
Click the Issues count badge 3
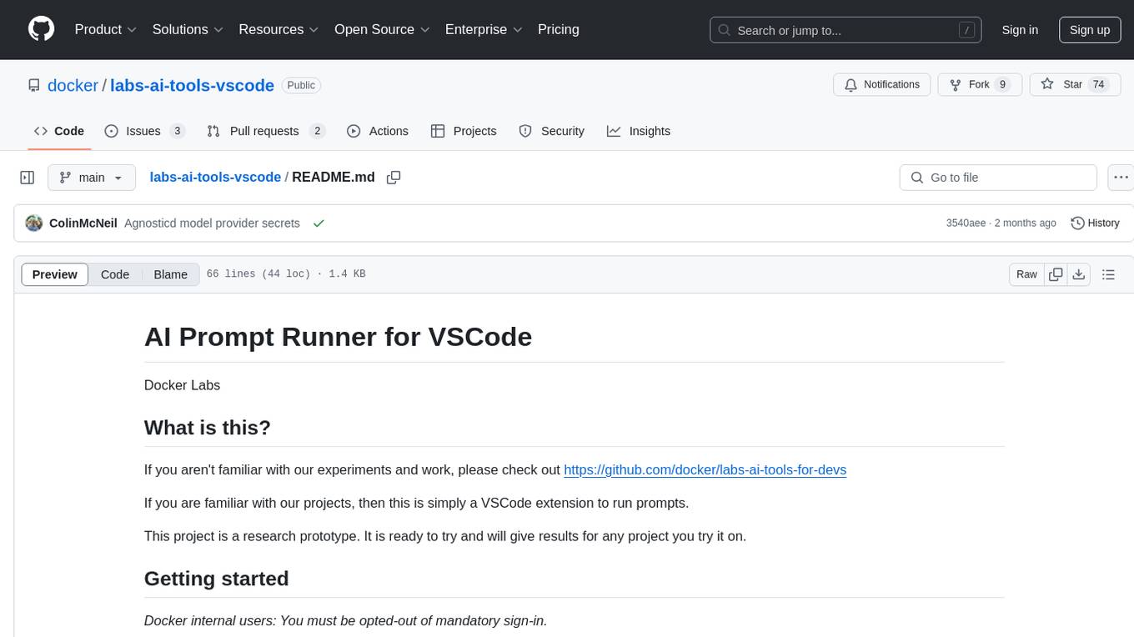point(177,131)
